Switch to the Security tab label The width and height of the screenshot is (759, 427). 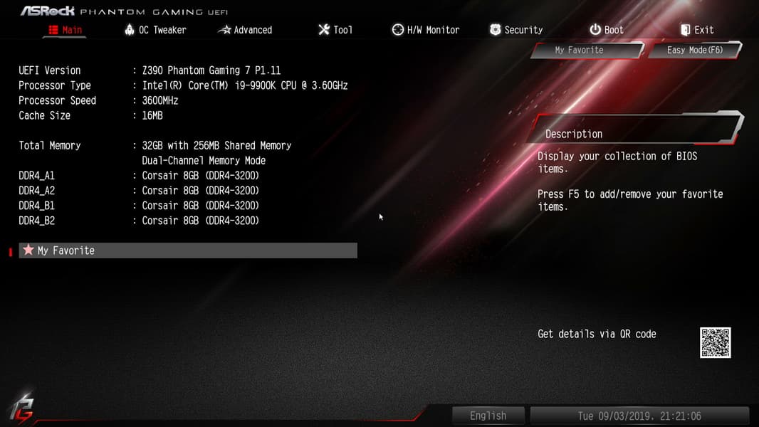pyautogui.click(x=523, y=30)
